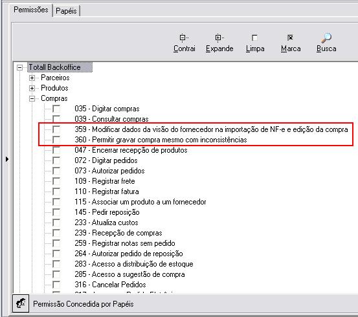Select text '360 - Permitir gravar compra mesmo com inconsistências'
This screenshot has height=317, width=358.
pyautogui.click(x=161, y=140)
